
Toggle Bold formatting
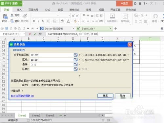point(34,21)
